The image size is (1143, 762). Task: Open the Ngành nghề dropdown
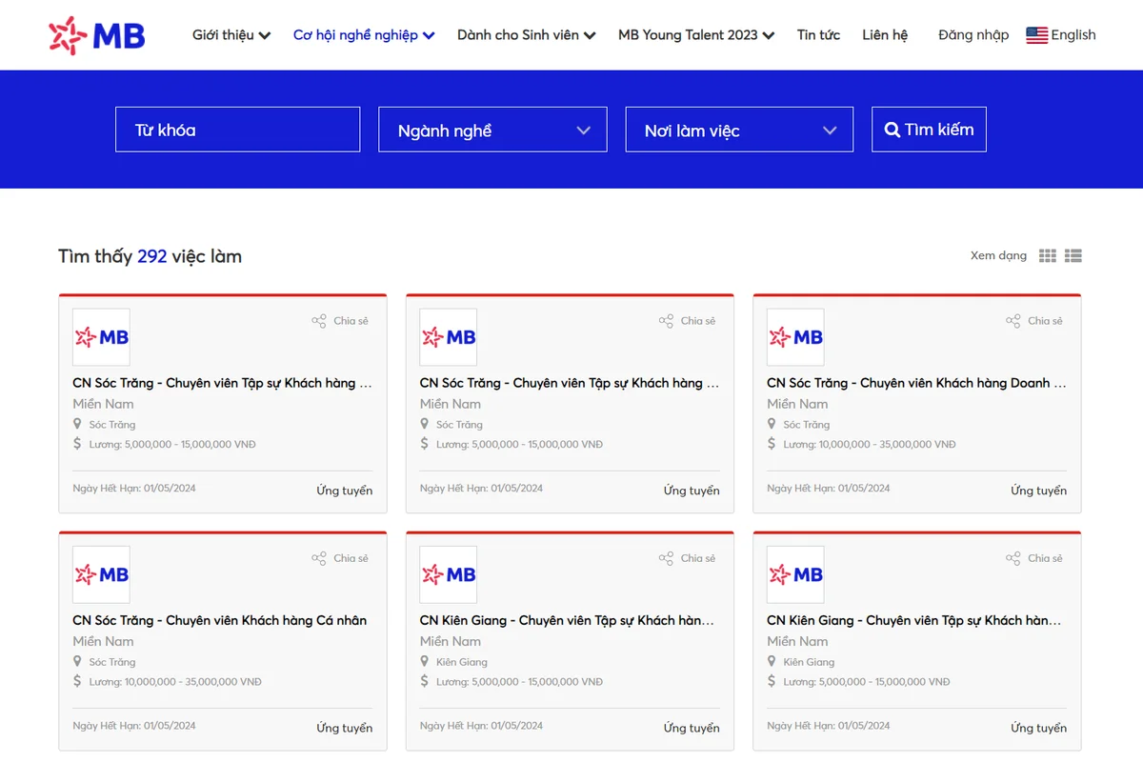(492, 130)
